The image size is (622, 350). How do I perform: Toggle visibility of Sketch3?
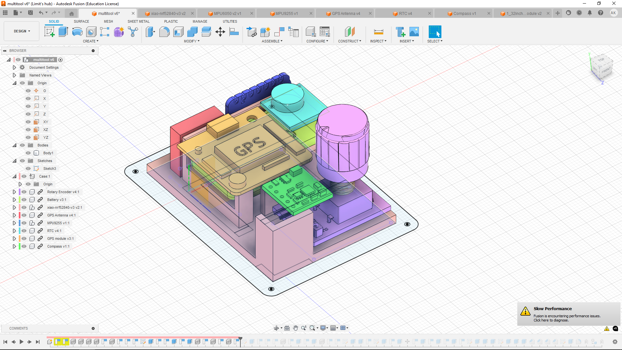coord(29,169)
